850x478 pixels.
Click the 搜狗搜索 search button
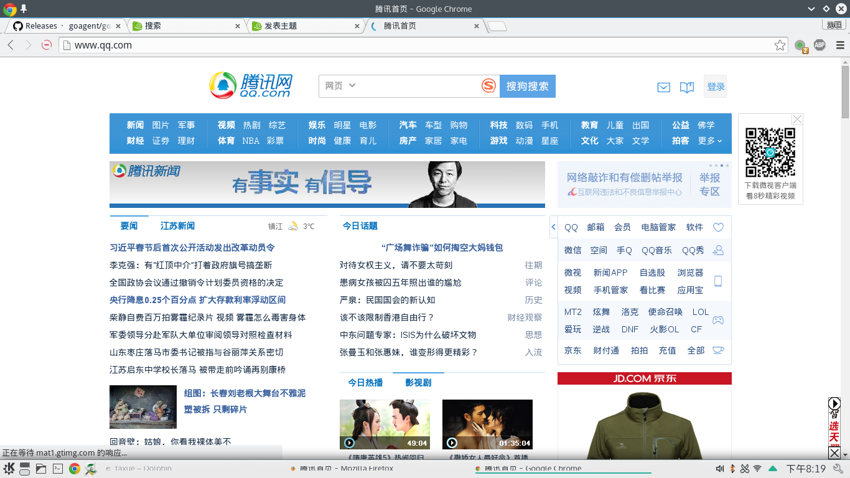point(528,86)
